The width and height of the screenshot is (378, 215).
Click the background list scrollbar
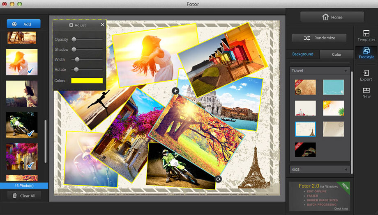[352, 122]
